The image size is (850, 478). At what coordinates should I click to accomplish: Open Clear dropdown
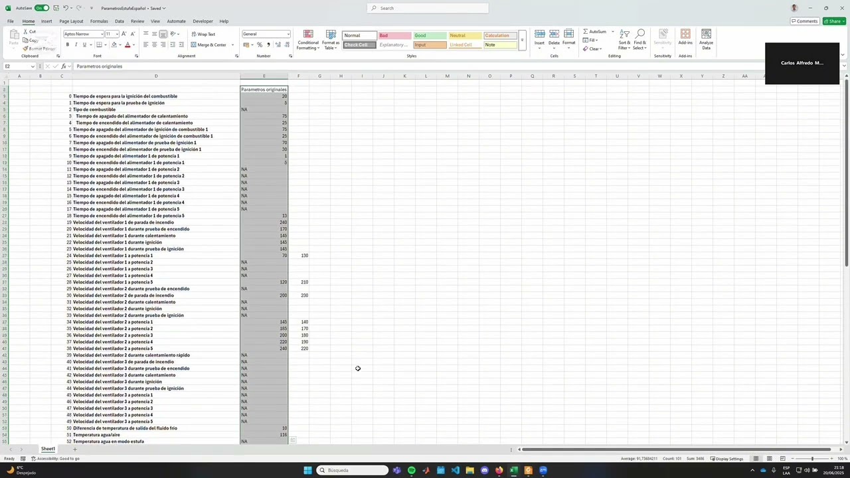(592, 48)
